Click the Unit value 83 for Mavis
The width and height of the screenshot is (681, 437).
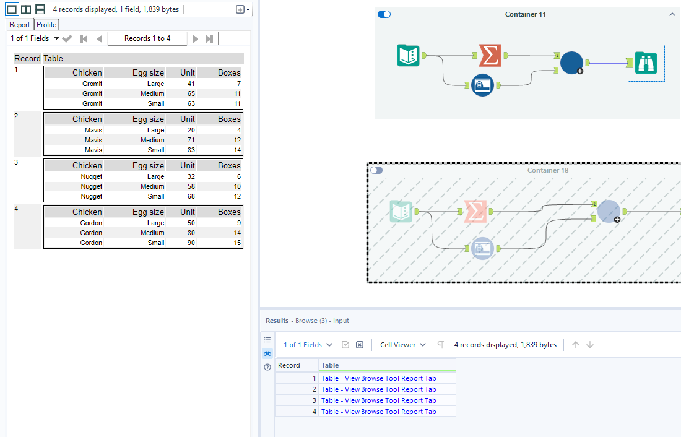tap(191, 150)
